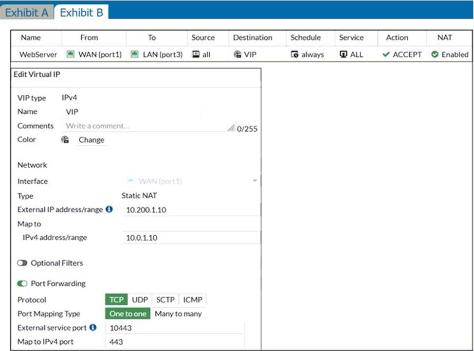Select the Exhibit B tab
The image size is (474, 351).
point(81,13)
